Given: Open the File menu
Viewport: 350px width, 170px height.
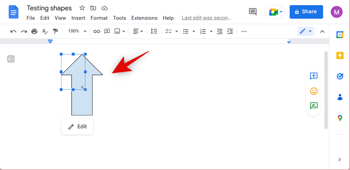Looking at the screenshot, I should click(31, 18).
